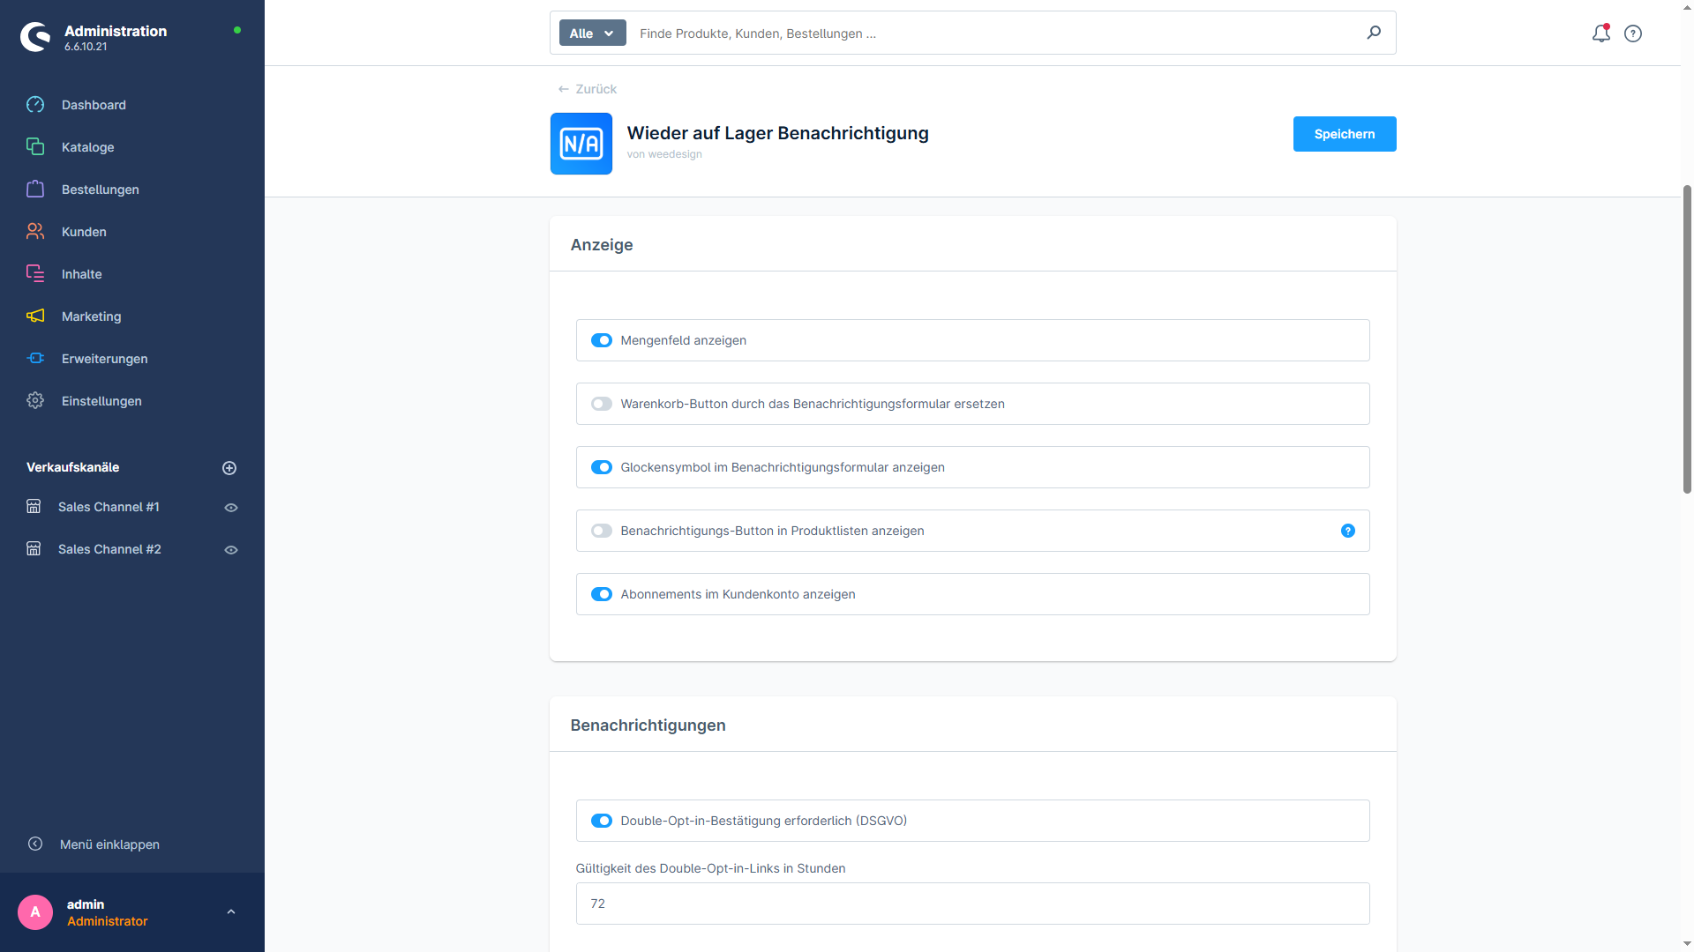Open Marketing menu item
Image resolution: width=1694 pixels, height=952 pixels.
coord(92,316)
